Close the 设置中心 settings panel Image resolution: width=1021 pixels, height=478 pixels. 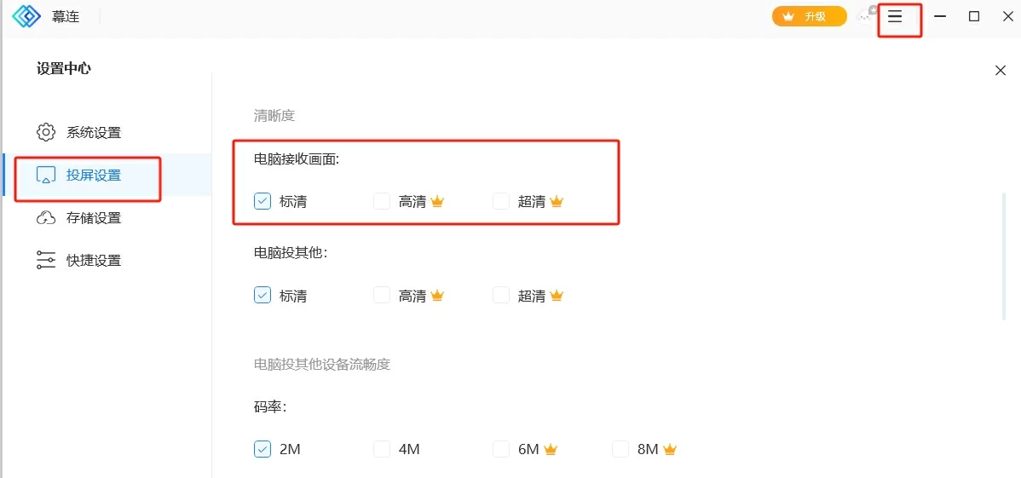coord(1001,71)
